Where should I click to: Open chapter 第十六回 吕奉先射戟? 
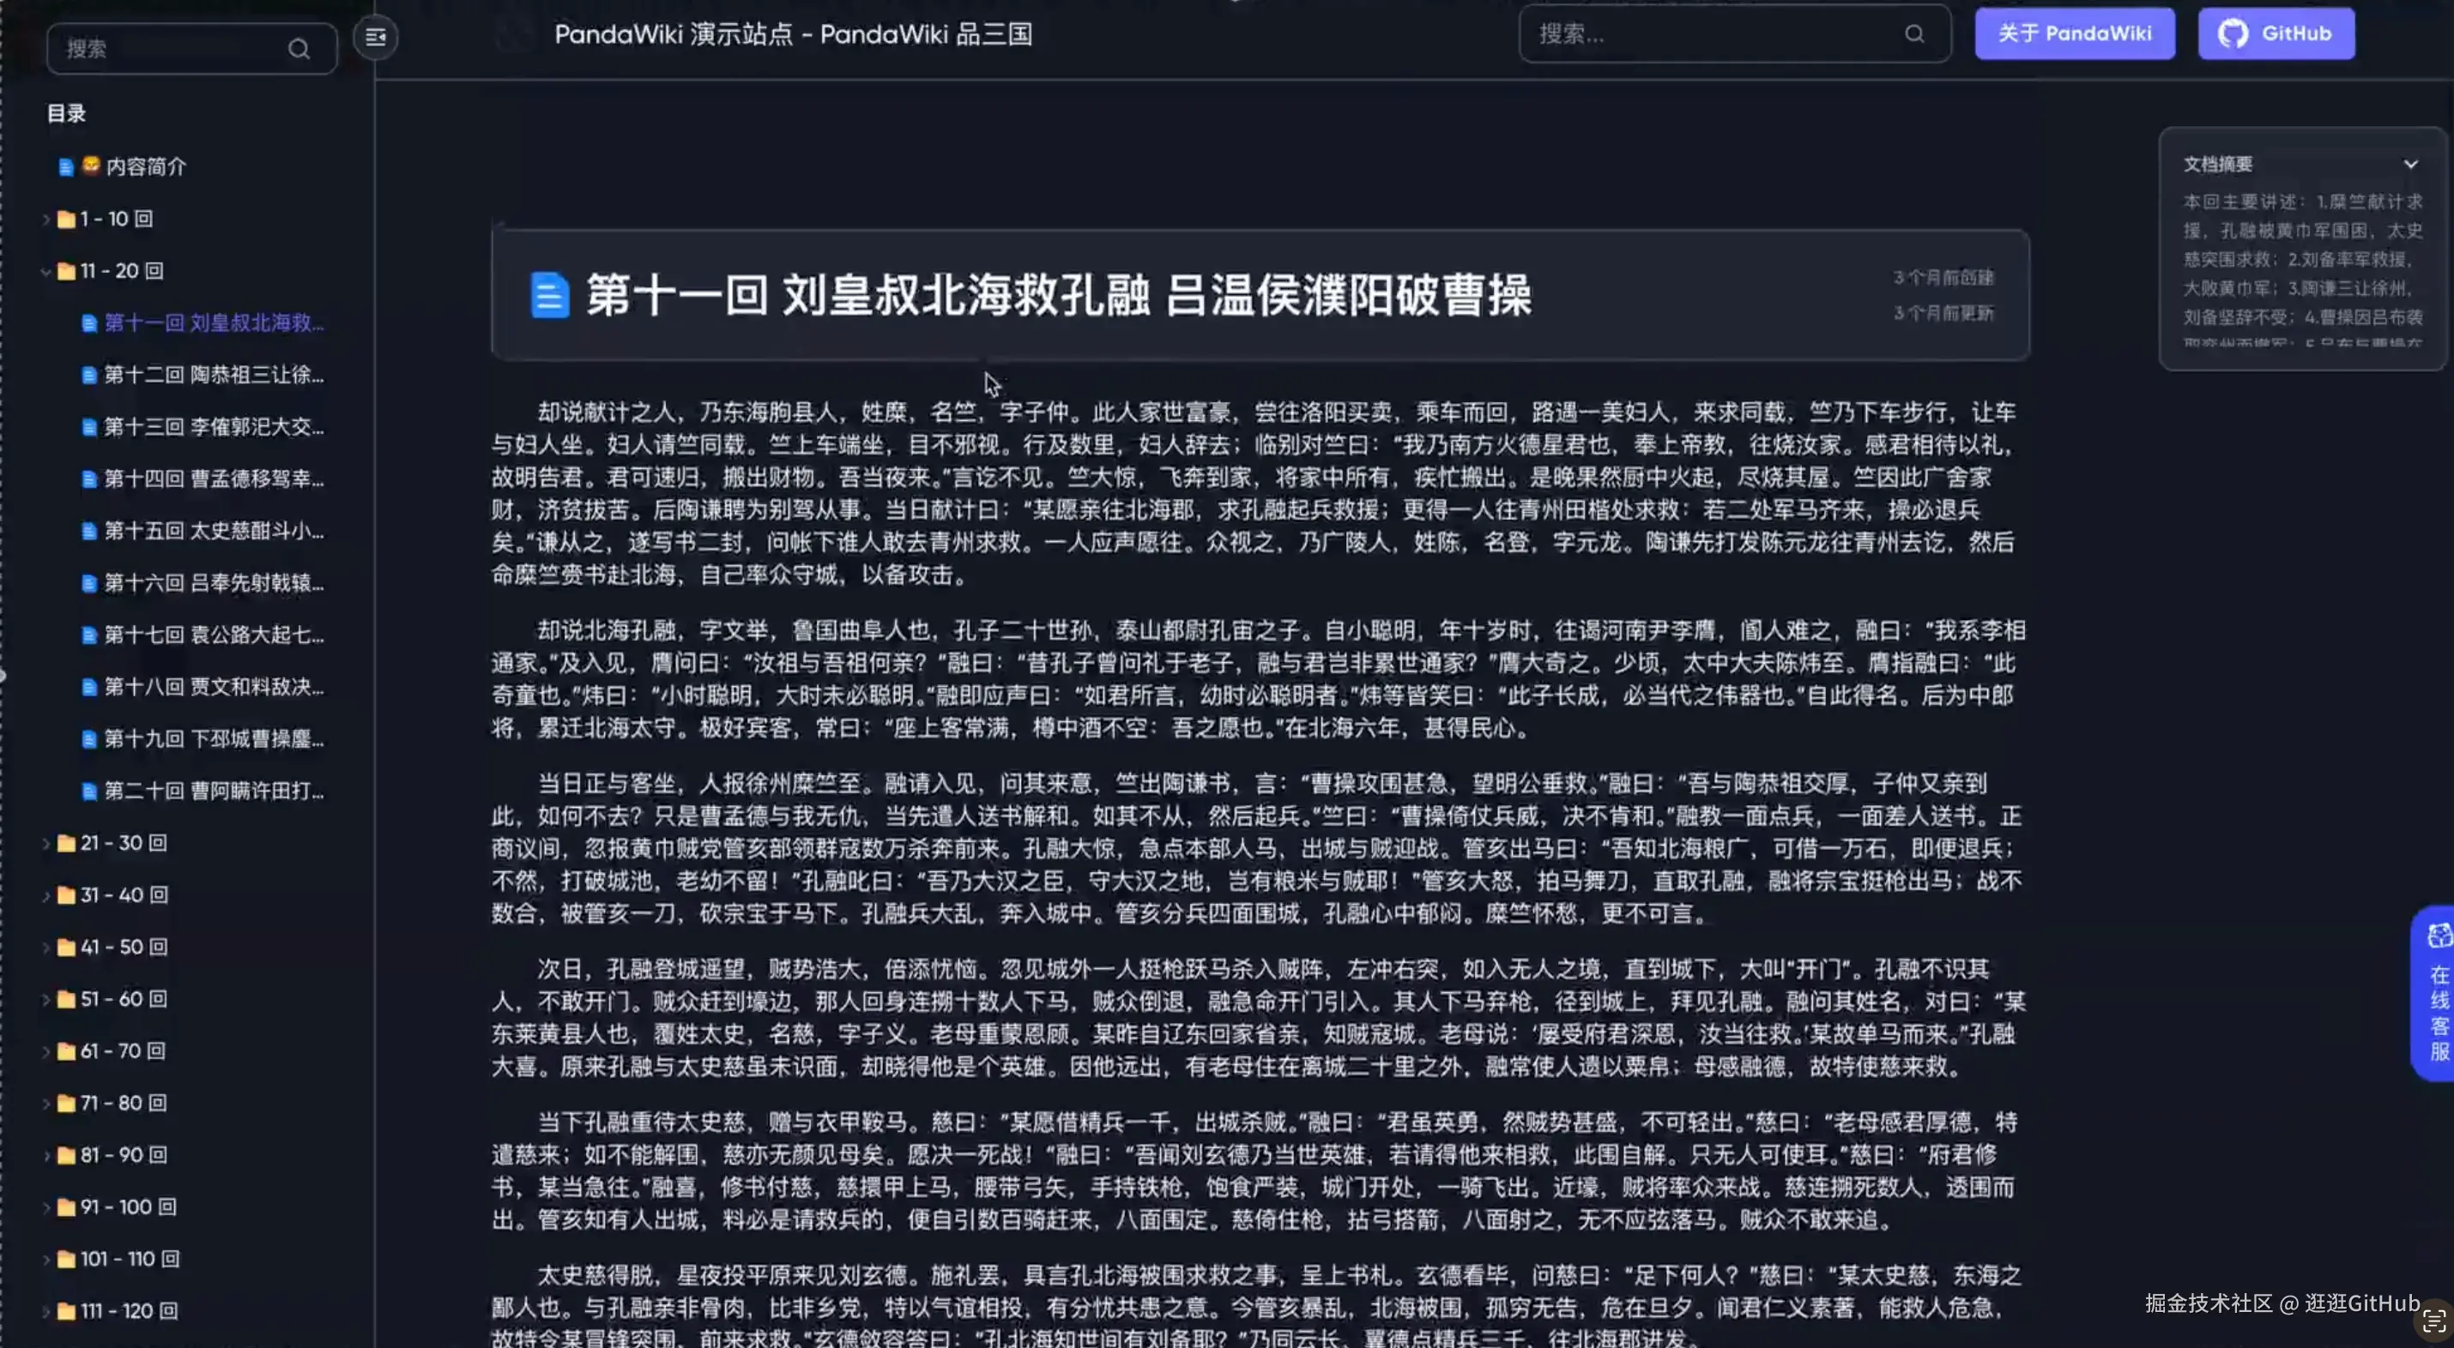tap(213, 582)
